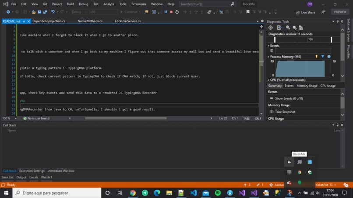This screenshot has width=353, height=198.
Task: Collapse the Events graph section
Action: point(268,45)
